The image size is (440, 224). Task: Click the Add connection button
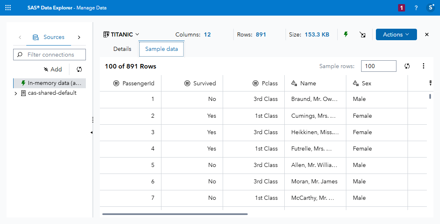pos(53,69)
